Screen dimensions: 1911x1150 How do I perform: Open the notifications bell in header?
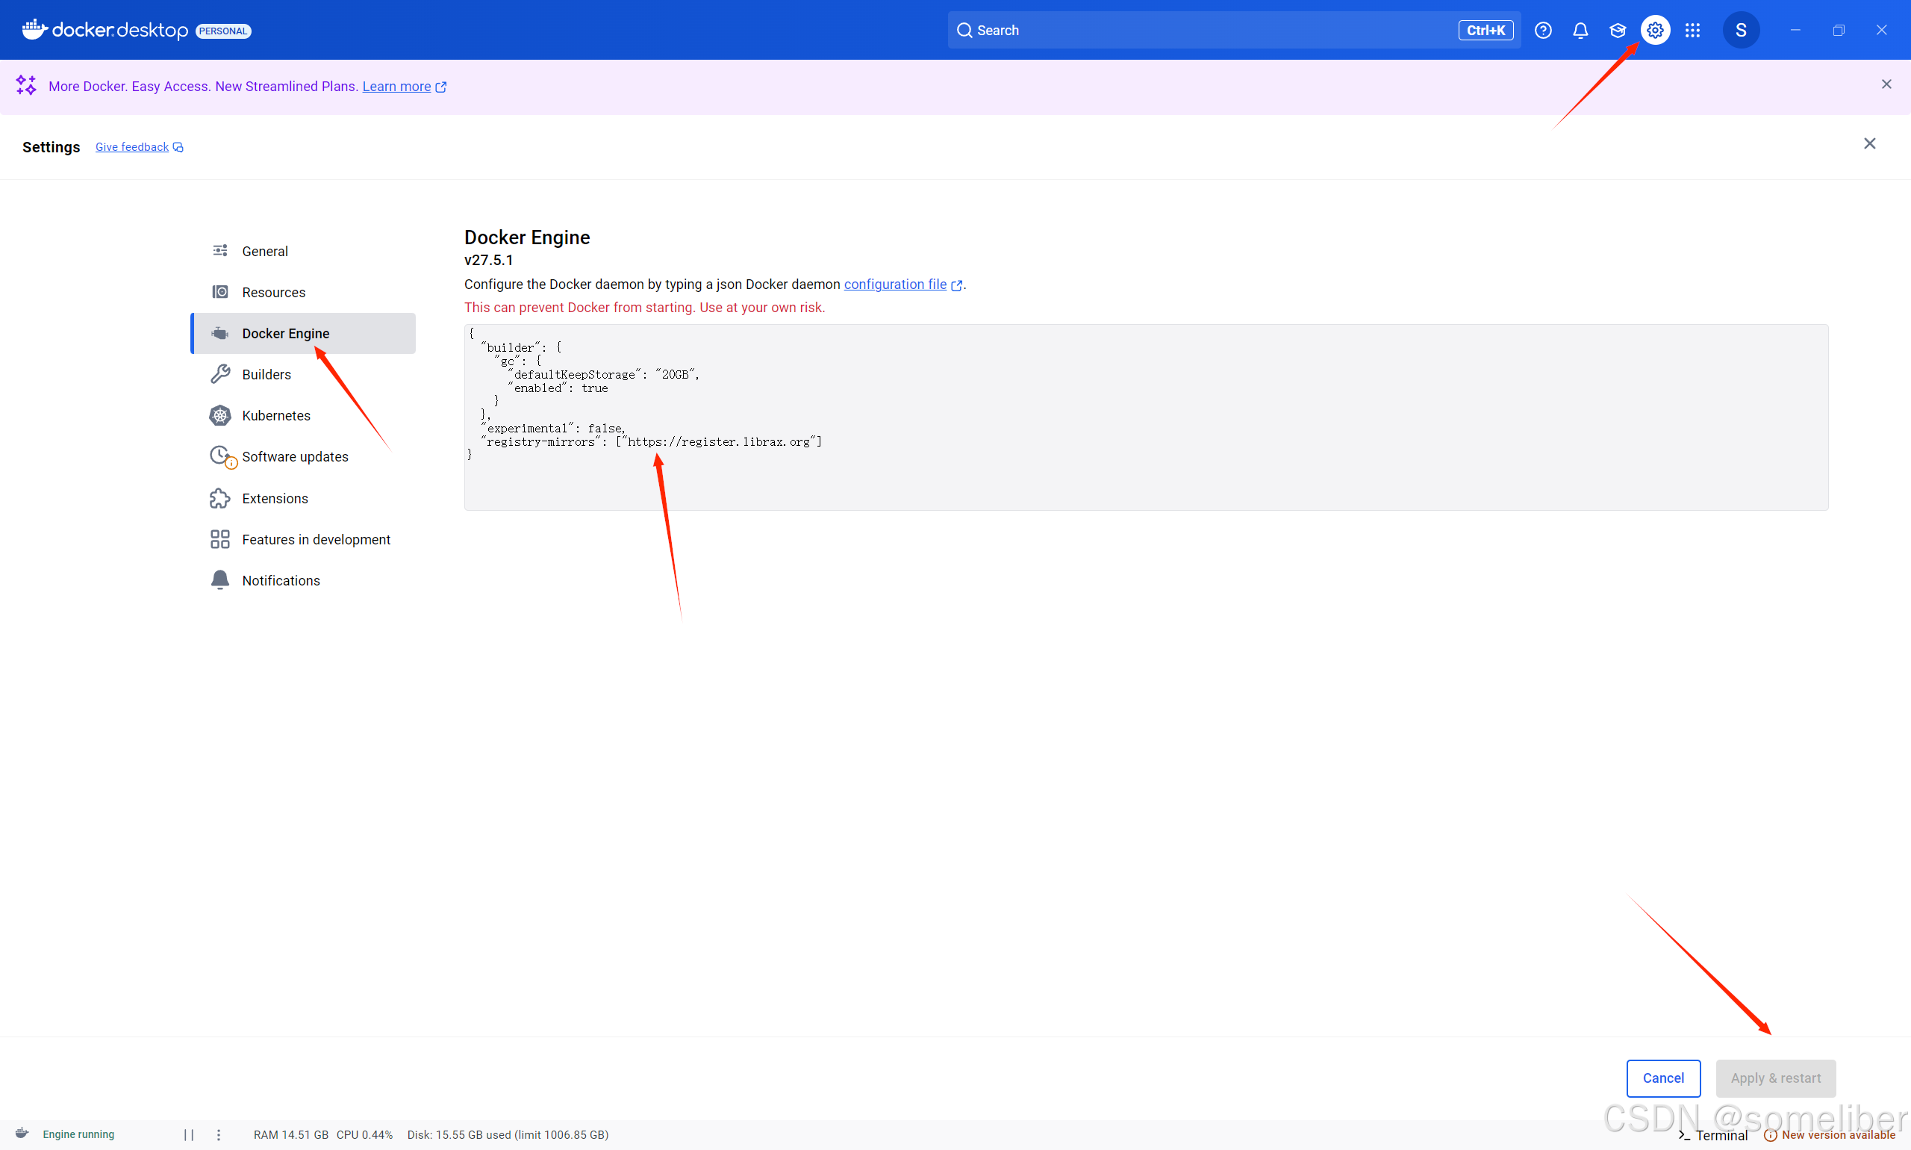tap(1580, 30)
